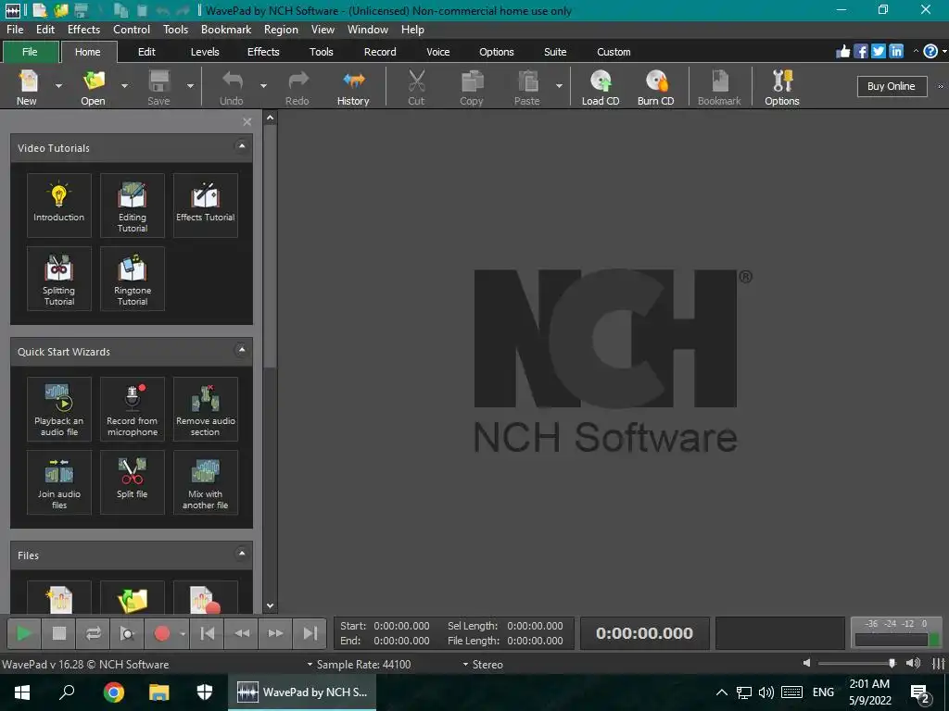Open the Effects menu in menu bar
949x711 pixels.
[83, 29]
